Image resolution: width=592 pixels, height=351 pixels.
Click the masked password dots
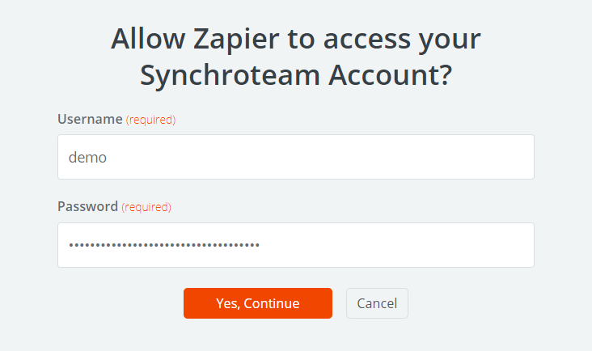coord(164,245)
